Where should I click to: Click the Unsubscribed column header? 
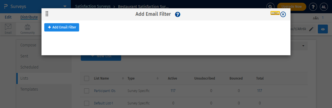(x=205, y=78)
